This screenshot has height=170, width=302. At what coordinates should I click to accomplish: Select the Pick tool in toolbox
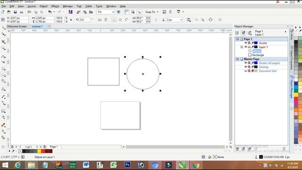tap(3, 28)
